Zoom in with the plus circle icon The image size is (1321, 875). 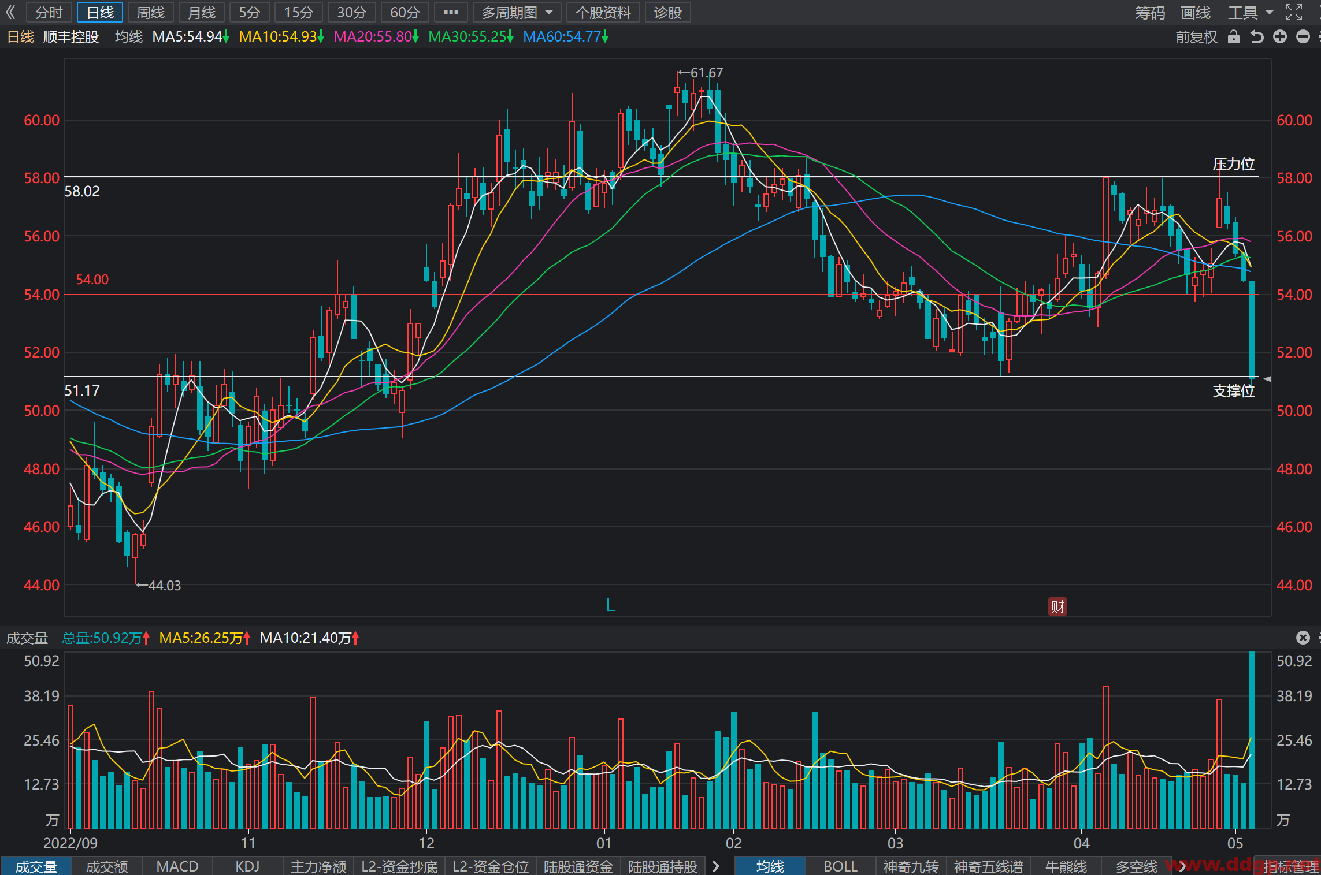tap(1280, 37)
